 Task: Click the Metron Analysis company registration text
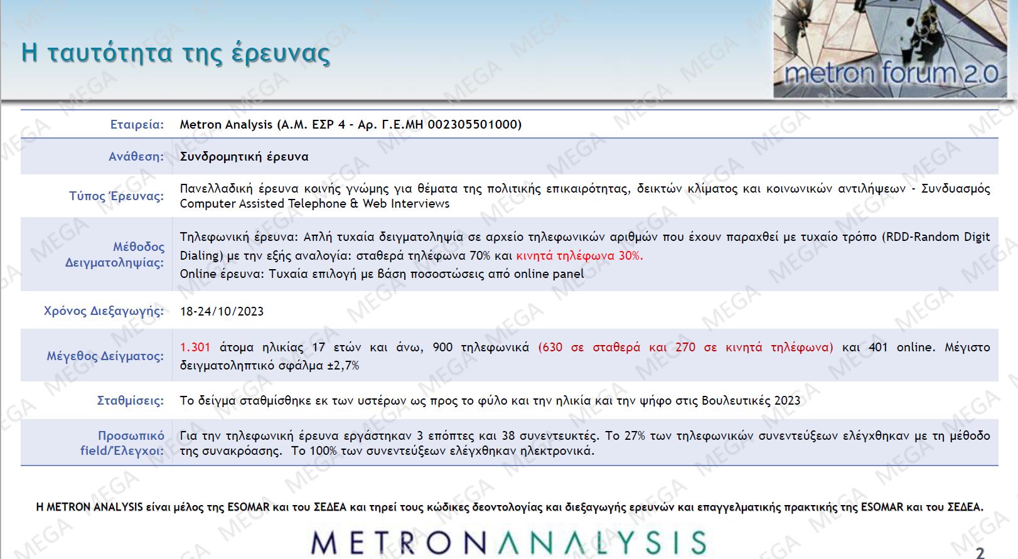click(350, 124)
